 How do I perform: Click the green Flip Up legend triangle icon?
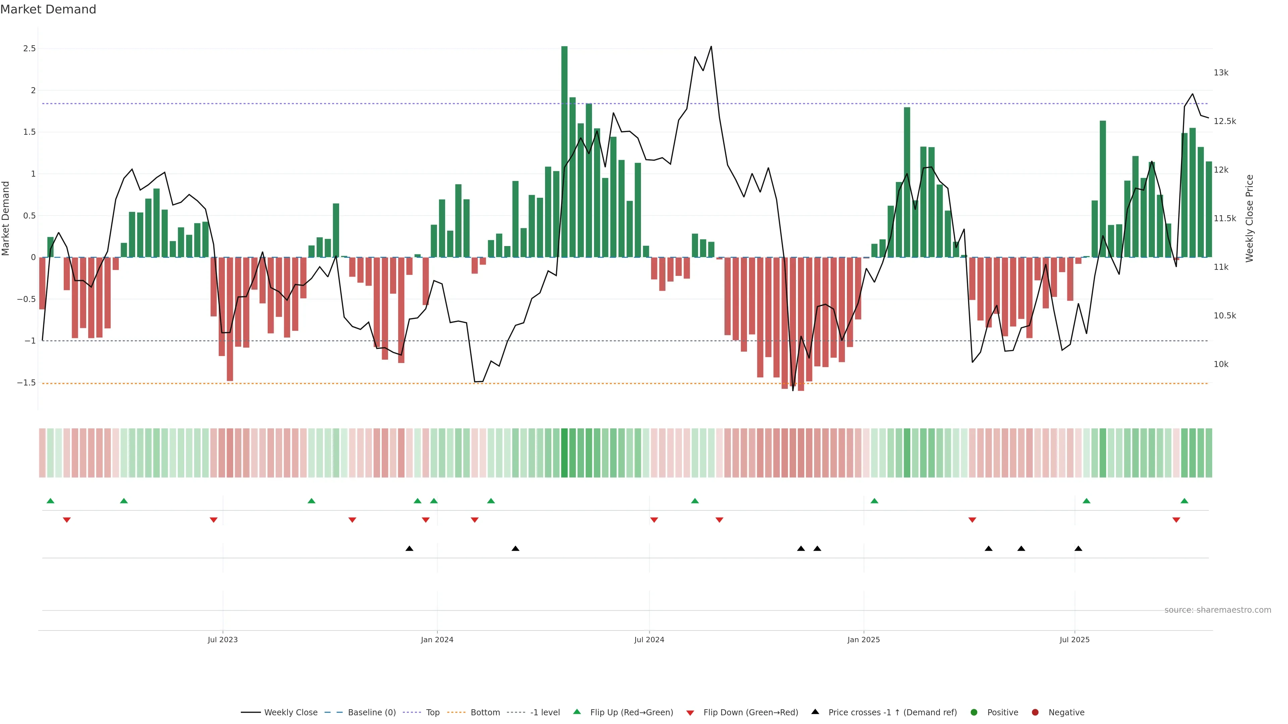pos(577,712)
